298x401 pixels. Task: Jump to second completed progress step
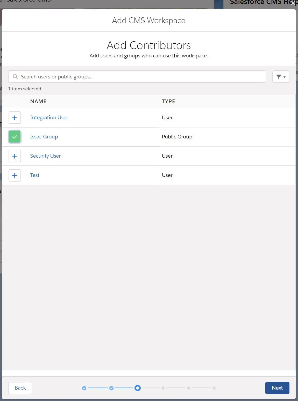pos(111,388)
